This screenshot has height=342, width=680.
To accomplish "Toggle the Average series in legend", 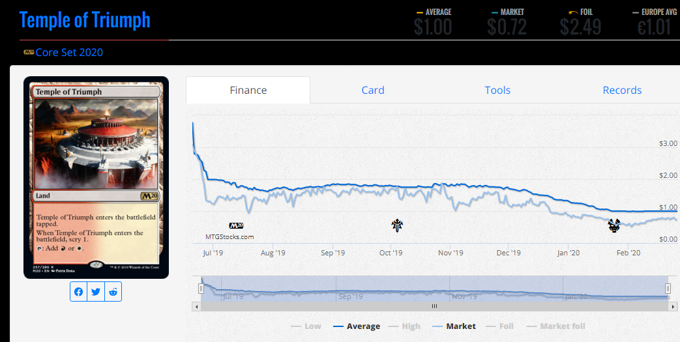I will (357, 326).
